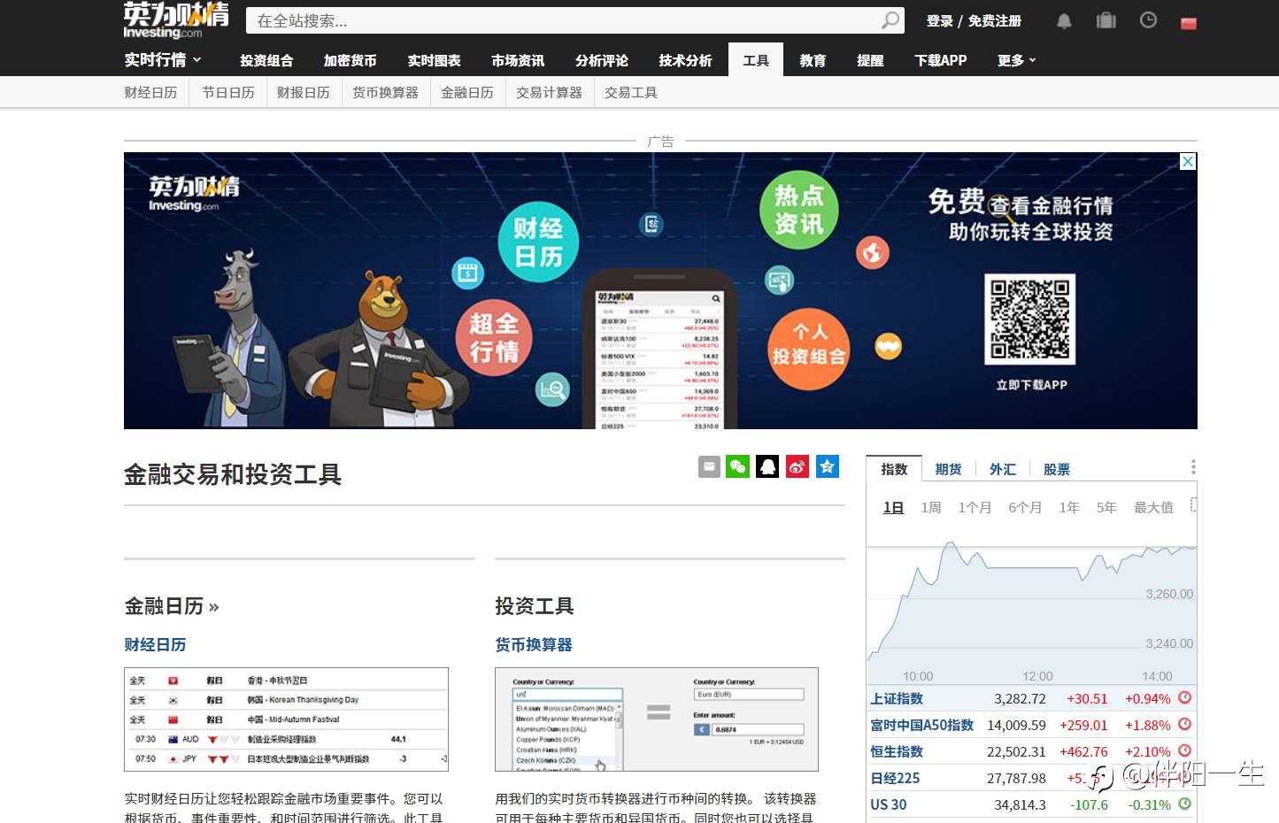Switch sidebar to 外汇 tab
The image size is (1279, 823).
[x=1002, y=469]
